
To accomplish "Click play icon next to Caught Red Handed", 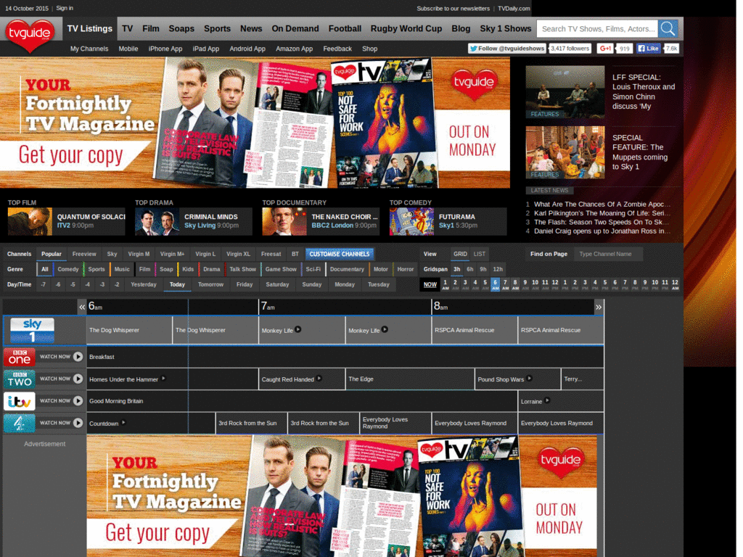I will 319,379.
